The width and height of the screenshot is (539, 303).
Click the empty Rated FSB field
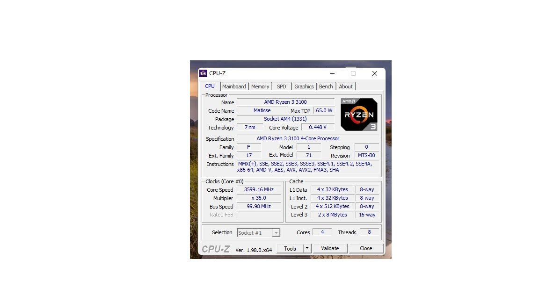point(259,215)
